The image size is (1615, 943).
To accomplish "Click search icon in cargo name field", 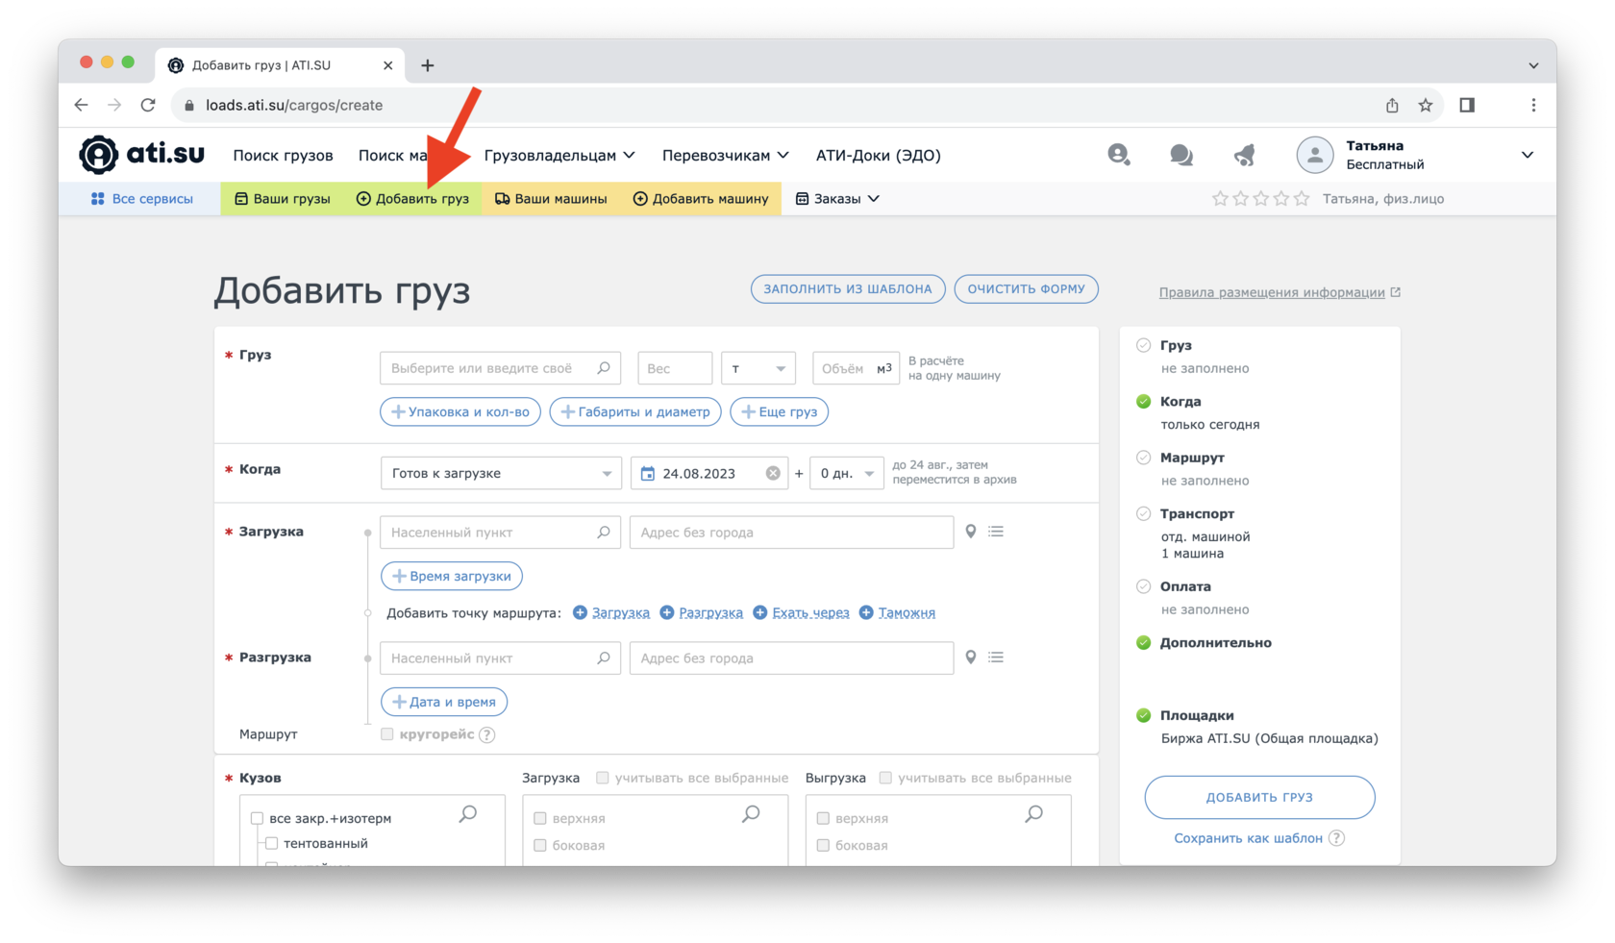I will tap(604, 368).
